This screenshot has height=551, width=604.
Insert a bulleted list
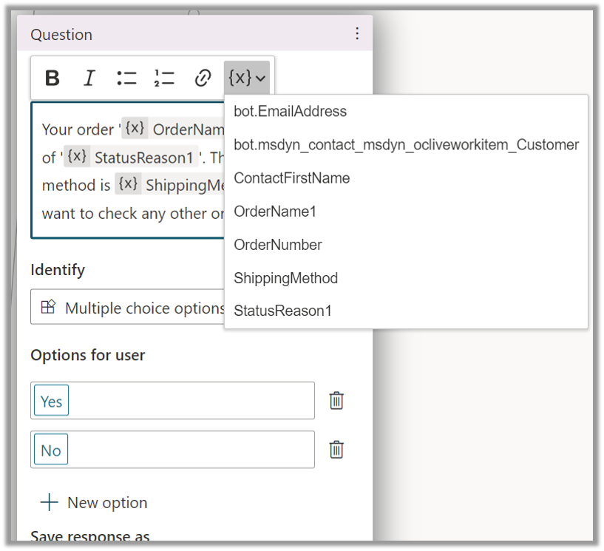coord(126,78)
